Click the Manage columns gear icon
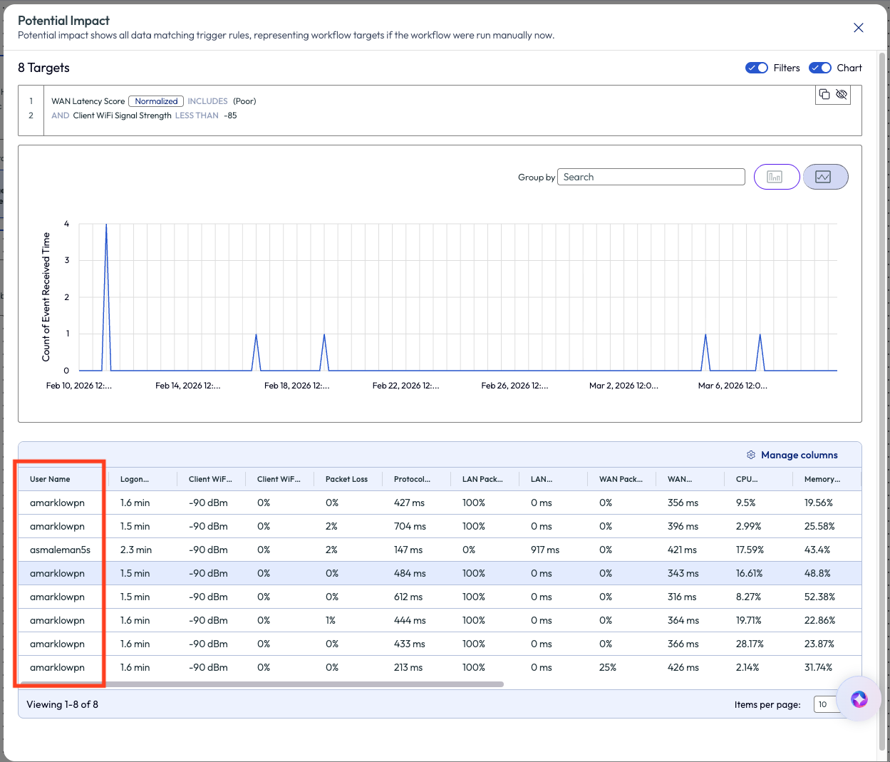 pos(751,455)
